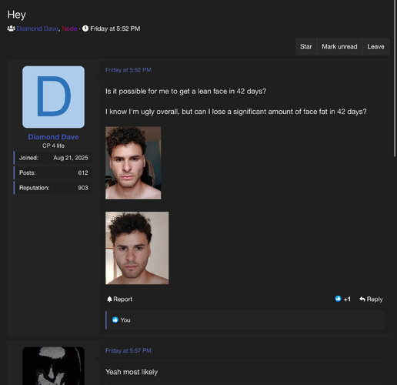Image resolution: width=397 pixels, height=385 pixels.
Task: Click You in the reactions bar
Action: (125, 320)
